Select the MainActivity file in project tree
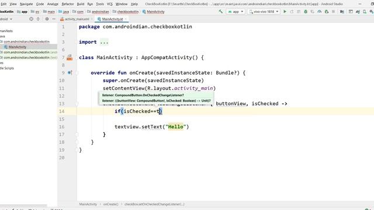 [17, 47]
